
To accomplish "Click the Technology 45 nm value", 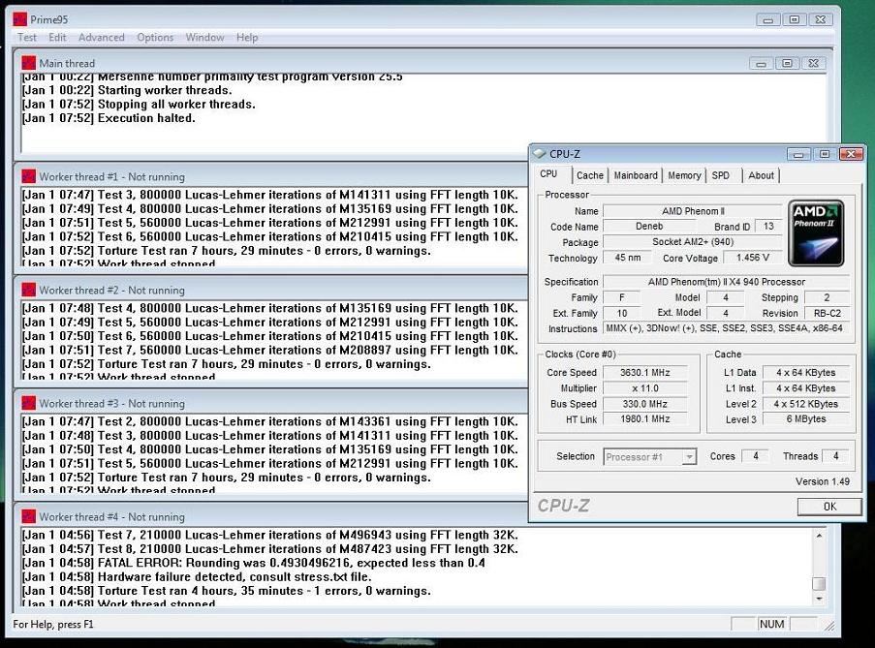I will click(627, 258).
